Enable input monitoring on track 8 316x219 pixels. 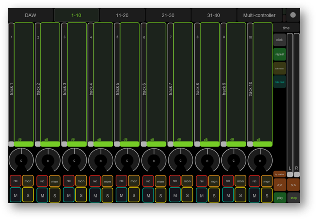point(214,180)
